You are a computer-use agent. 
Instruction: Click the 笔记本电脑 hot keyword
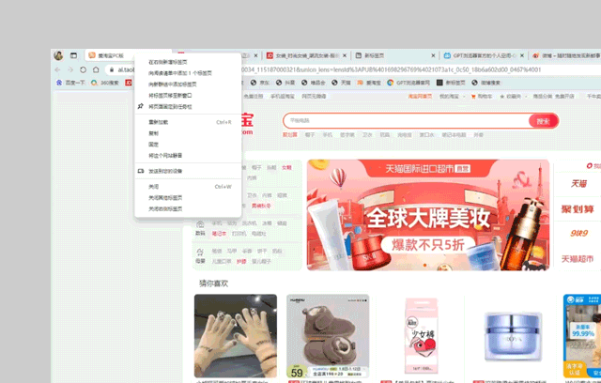pyautogui.click(x=454, y=135)
